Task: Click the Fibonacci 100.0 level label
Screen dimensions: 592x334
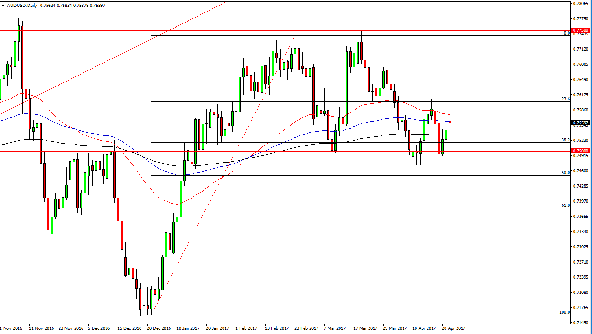Action: click(x=564, y=312)
